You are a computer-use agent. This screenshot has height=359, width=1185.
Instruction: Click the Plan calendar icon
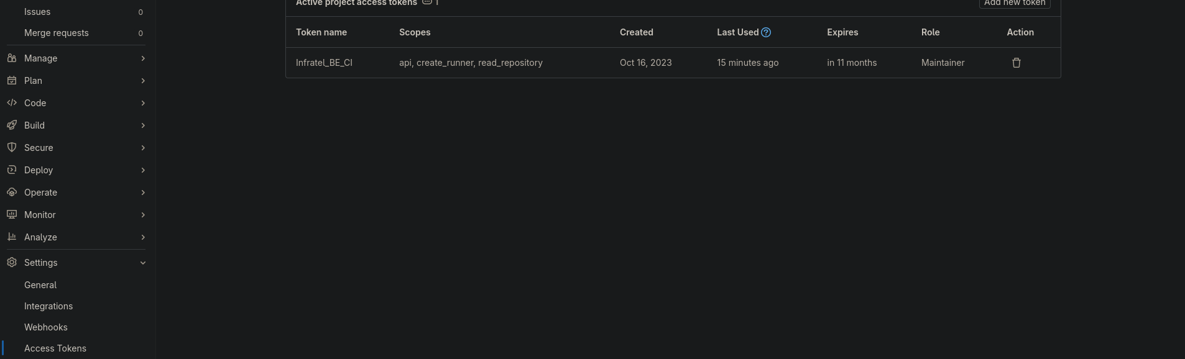12,81
